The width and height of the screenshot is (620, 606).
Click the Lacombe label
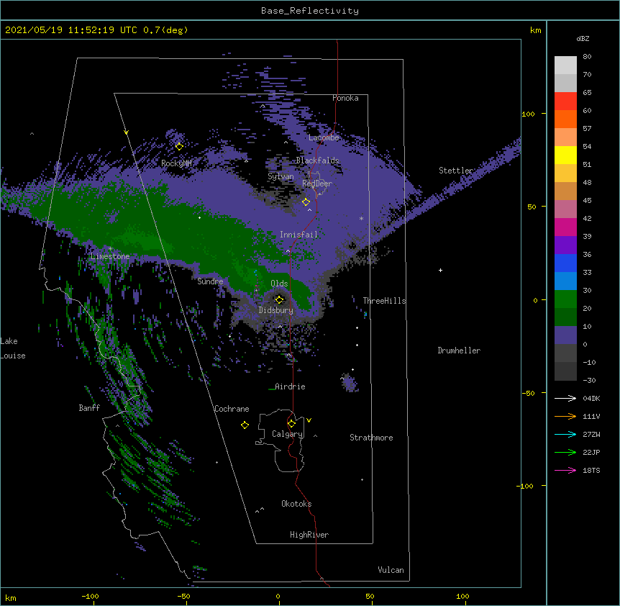pyautogui.click(x=324, y=137)
